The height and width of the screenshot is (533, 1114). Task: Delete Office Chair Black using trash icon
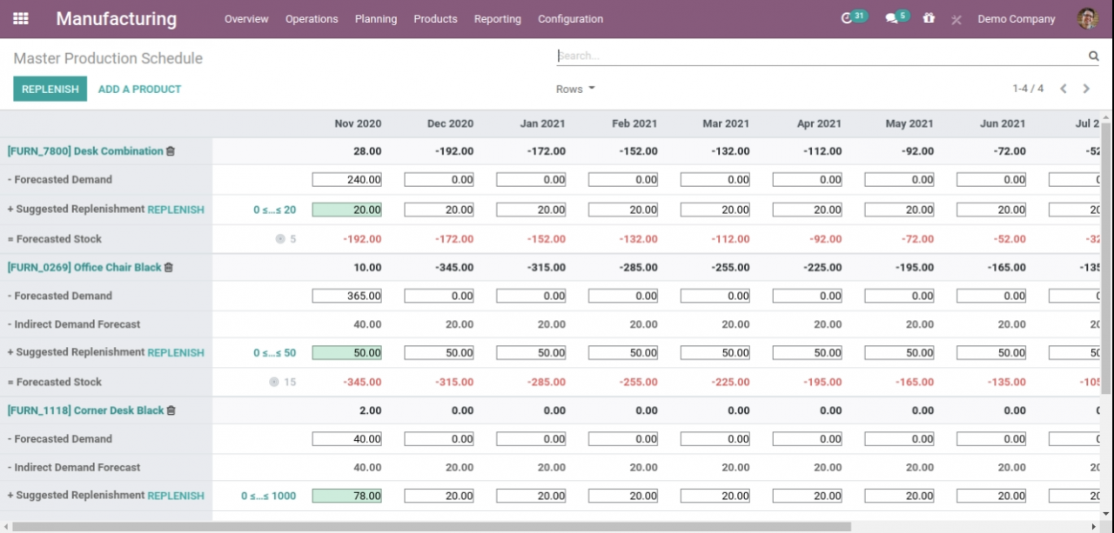click(169, 268)
